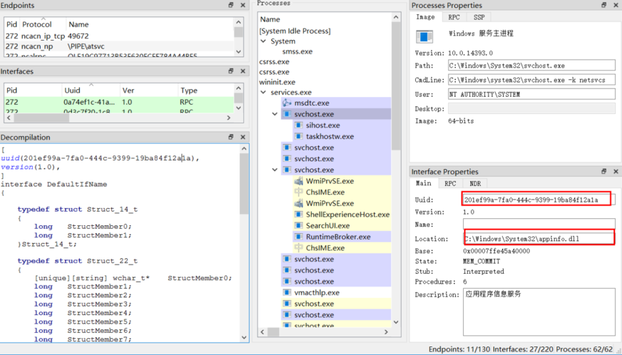The image size is (622, 355).
Task: Click the Processes vertical scrollbar thumb
Action: 396,86
